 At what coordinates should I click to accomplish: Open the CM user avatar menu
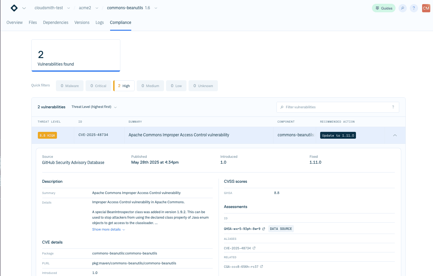pos(426,8)
